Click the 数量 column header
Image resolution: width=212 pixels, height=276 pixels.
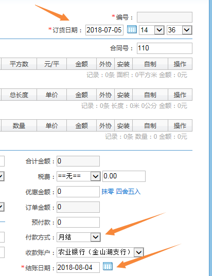point(19,125)
